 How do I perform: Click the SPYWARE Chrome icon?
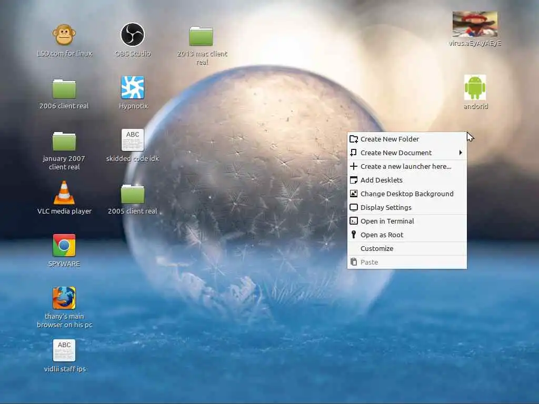tap(64, 245)
